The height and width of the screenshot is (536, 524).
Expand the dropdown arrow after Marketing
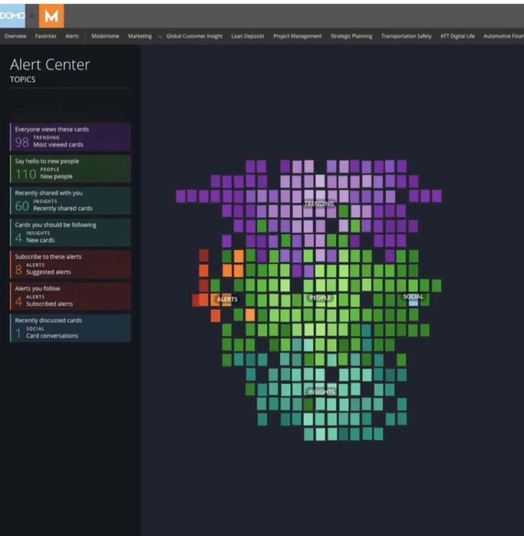pyautogui.click(x=160, y=37)
